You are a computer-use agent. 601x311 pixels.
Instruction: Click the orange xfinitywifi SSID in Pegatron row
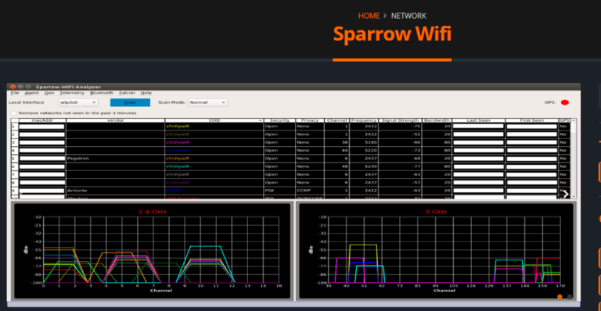pos(178,159)
